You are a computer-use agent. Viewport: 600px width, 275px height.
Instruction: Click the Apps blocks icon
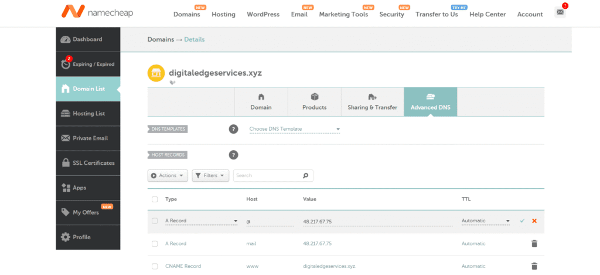click(x=66, y=188)
